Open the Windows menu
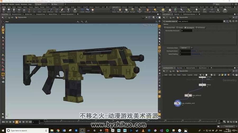Image resolution: width=238 pixels, height=133 pixels. tap(24, 4)
